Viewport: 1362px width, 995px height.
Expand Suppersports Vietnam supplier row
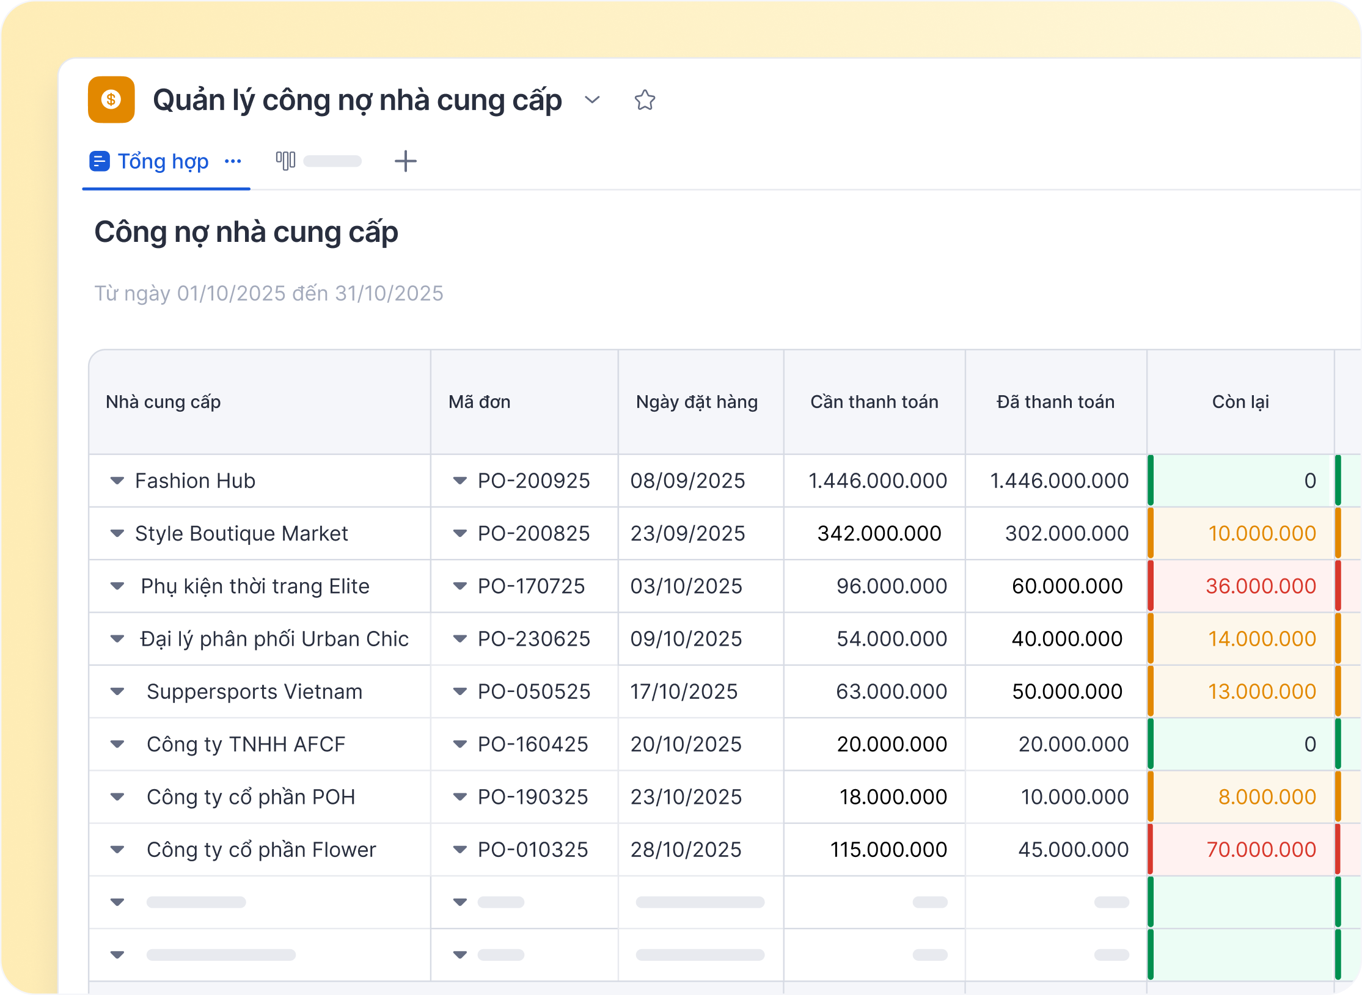pyautogui.click(x=117, y=691)
